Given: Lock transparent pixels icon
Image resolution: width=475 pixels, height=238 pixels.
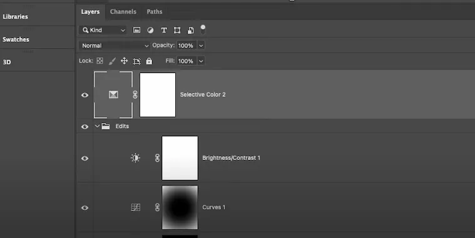Looking at the screenshot, I should click(x=100, y=61).
